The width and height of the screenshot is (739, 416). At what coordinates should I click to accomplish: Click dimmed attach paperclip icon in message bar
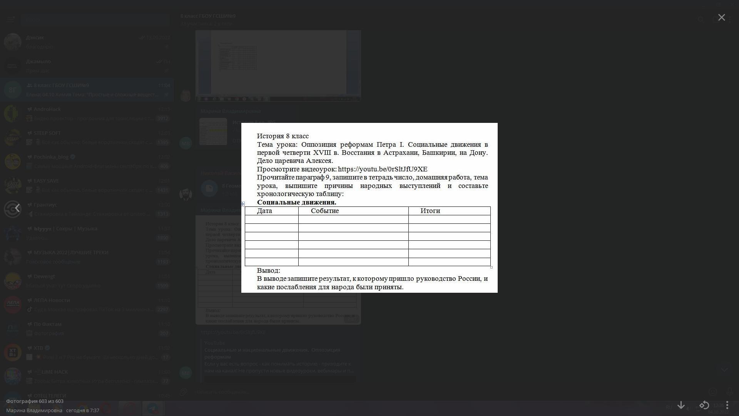[184, 392]
